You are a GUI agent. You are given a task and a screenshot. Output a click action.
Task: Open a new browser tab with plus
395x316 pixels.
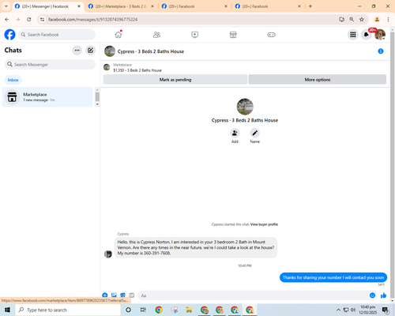(x=310, y=6)
